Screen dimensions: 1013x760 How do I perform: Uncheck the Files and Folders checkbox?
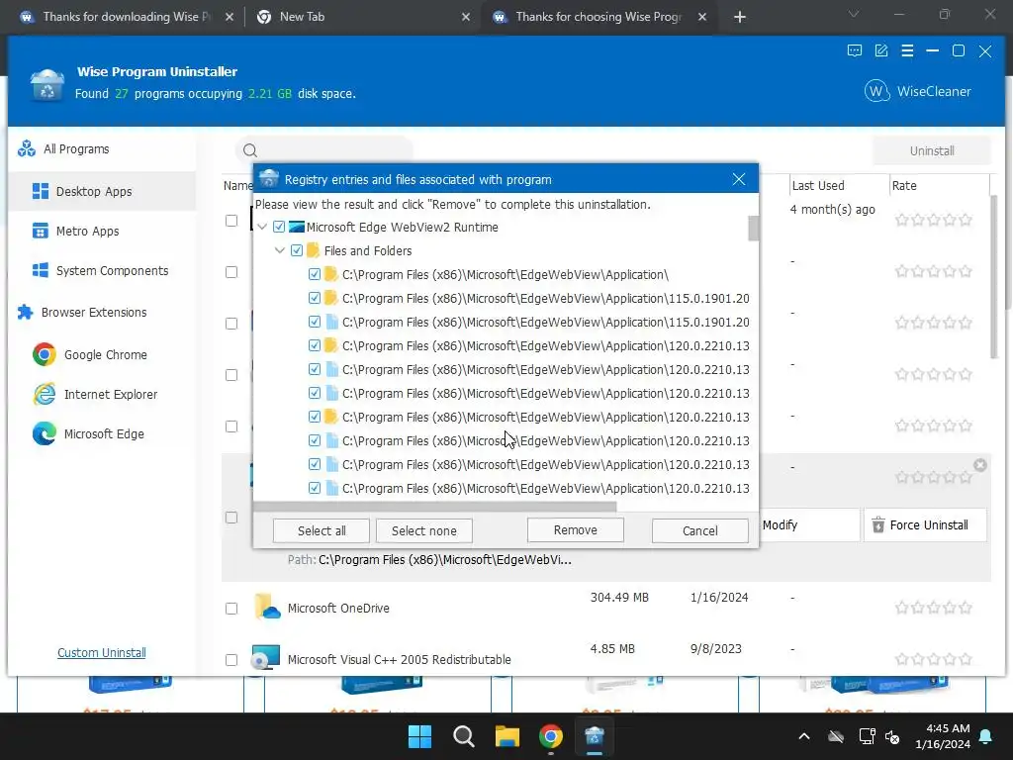tap(297, 250)
